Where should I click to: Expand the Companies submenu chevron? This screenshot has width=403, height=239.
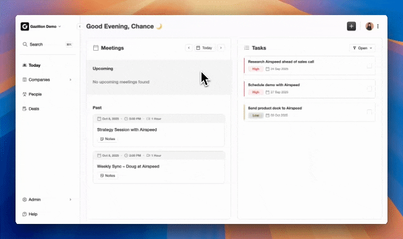[70, 79]
